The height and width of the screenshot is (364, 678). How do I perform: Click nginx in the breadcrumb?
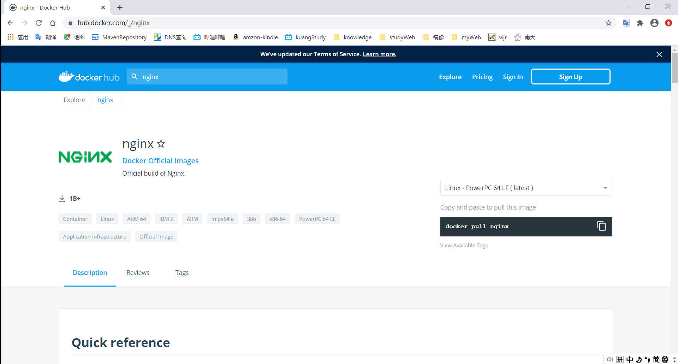pyautogui.click(x=105, y=100)
